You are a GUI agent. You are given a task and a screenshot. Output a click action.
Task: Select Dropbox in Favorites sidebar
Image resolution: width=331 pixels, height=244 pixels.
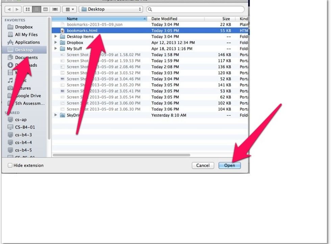[x=24, y=27]
